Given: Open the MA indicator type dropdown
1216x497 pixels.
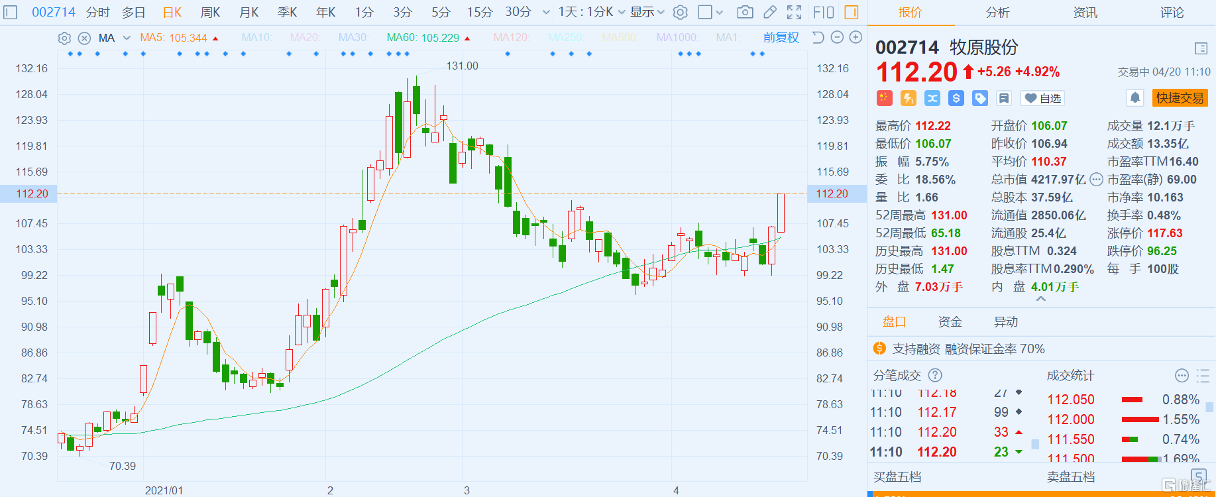Looking at the screenshot, I should 115,38.
